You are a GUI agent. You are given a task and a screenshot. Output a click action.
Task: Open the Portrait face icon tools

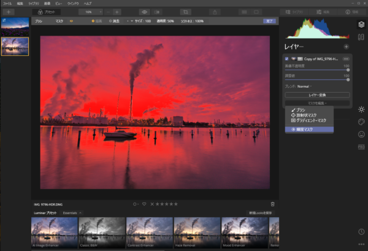pyautogui.click(x=361, y=135)
